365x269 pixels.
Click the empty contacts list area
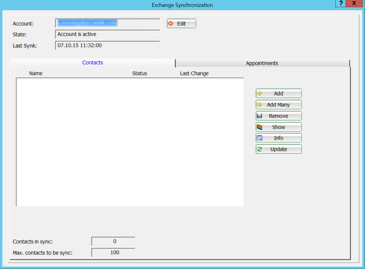pos(130,142)
